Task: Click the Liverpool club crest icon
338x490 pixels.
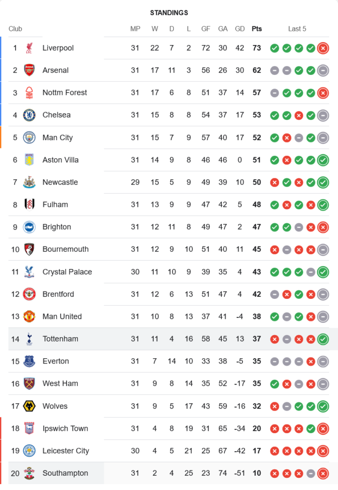Action: tap(29, 48)
